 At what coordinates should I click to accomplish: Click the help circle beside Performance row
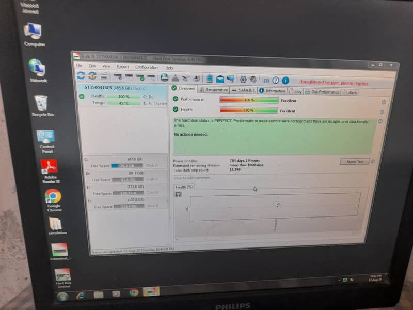click(384, 102)
